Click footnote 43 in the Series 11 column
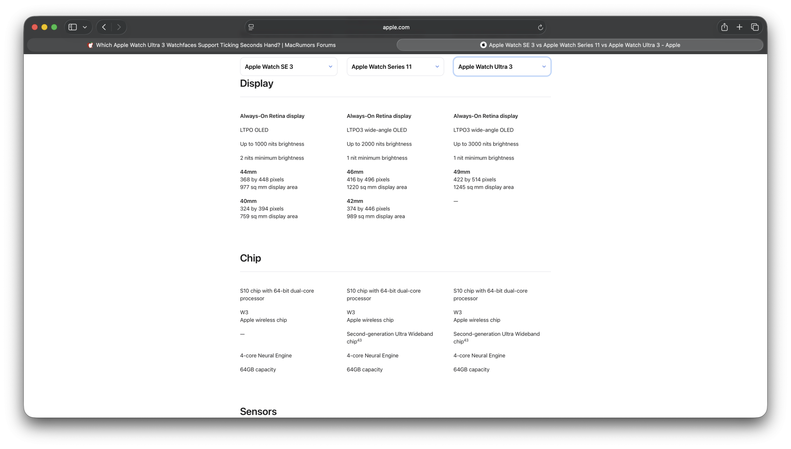Screen dimensions: 791x449 coord(360,340)
